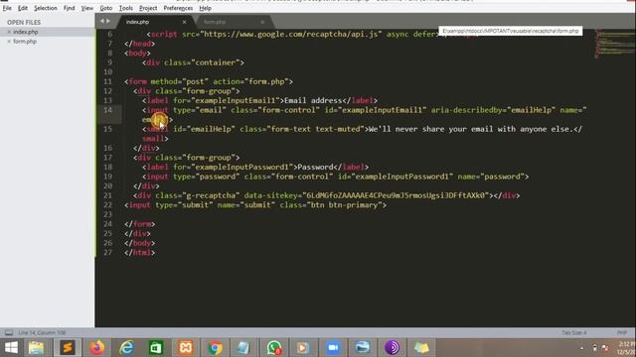Open the Windows Start menu
The image size is (636, 357).
click(x=11, y=348)
